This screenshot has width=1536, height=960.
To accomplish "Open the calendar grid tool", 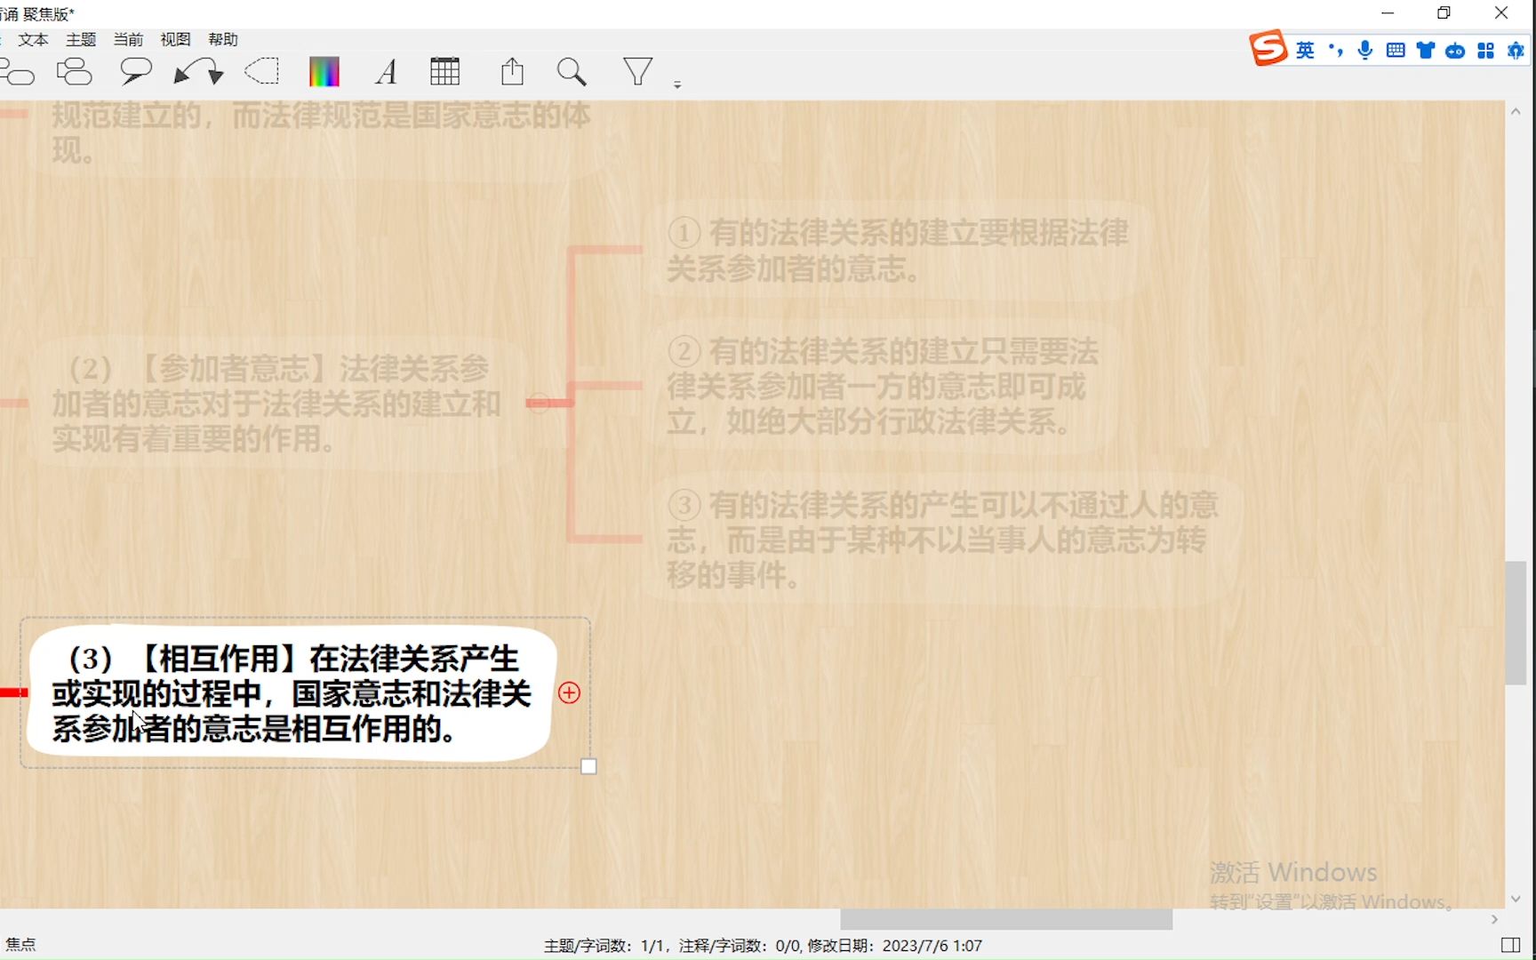I will point(444,71).
